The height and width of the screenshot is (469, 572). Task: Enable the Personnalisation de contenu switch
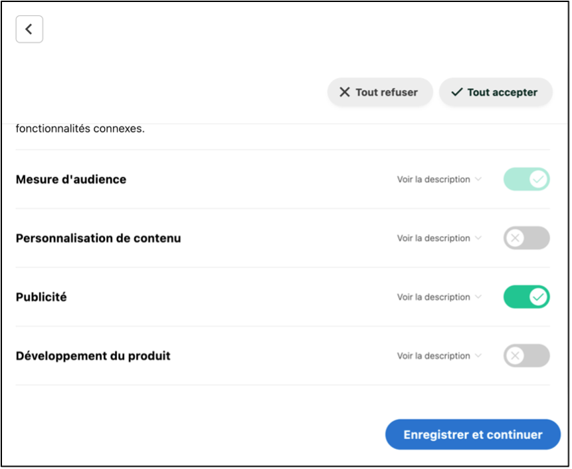[526, 238]
